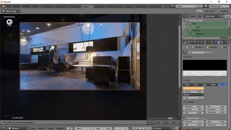Open the Window menu
This screenshot has height=130, width=231.
pos(26,6)
